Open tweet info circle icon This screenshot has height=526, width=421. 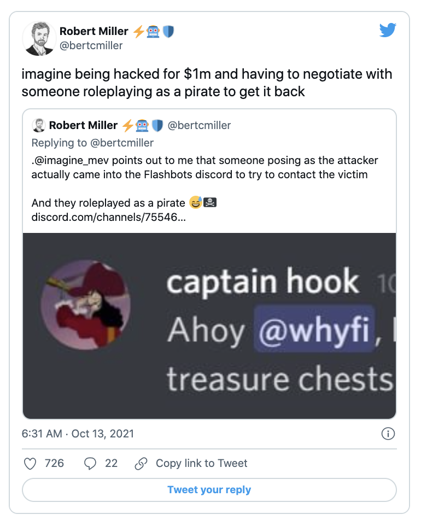pyautogui.click(x=387, y=434)
